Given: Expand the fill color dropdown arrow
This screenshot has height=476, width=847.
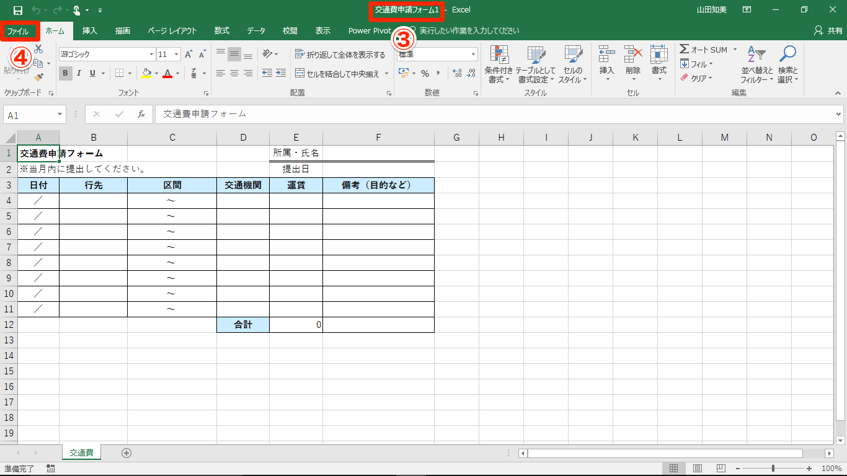Looking at the screenshot, I should pyautogui.click(x=156, y=73).
